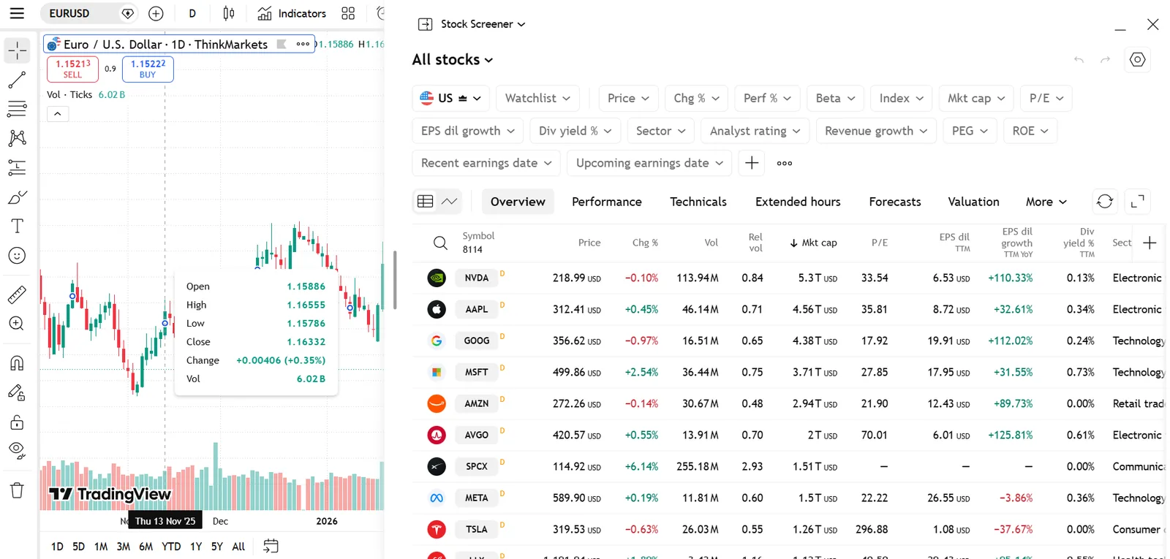Toggle magnet mode for drawings
The width and height of the screenshot is (1170, 559).
click(17, 363)
